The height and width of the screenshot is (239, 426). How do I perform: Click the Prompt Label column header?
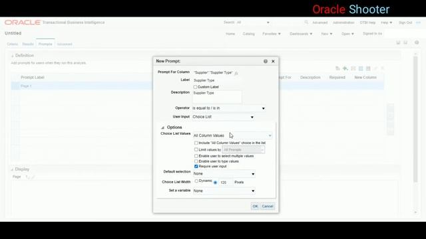33,78
